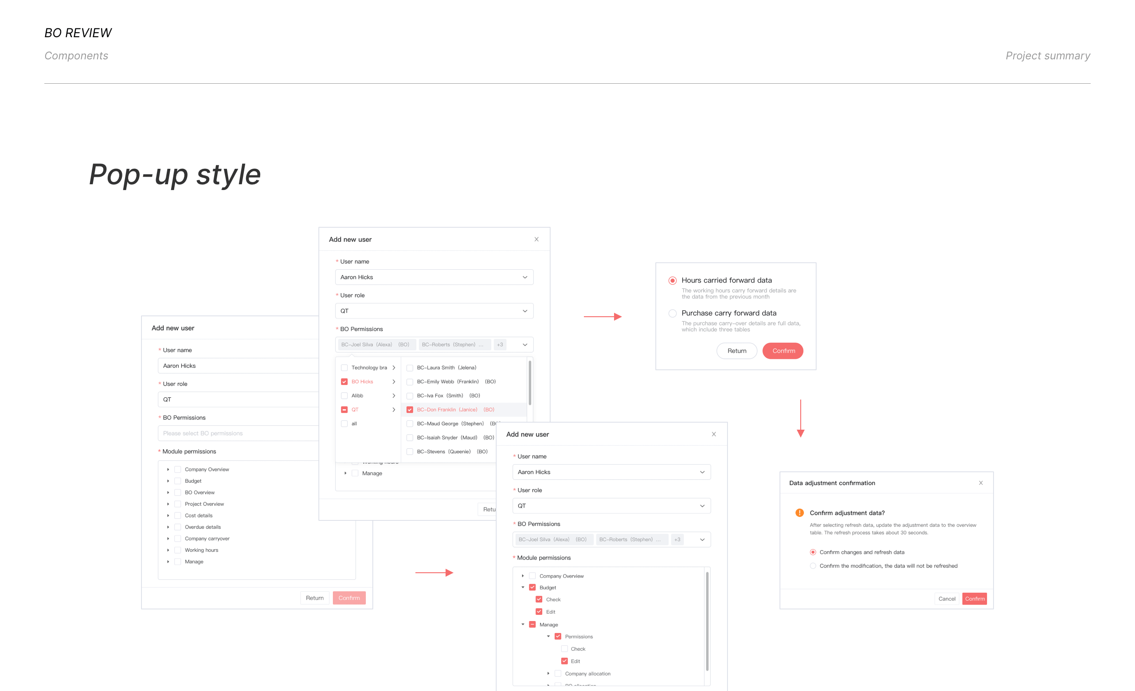This screenshot has height=691, width=1135.
Task: Open User name dropdown in Budget-tree dialog
Action: [612, 472]
